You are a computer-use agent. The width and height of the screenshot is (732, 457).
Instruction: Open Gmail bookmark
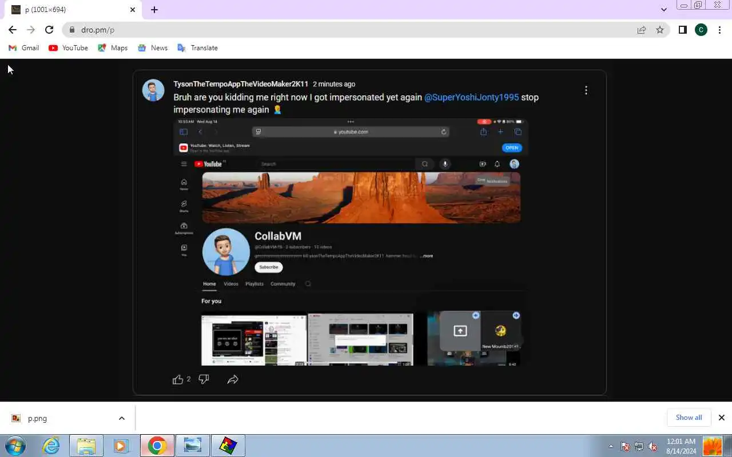click(x=24, y=48)
